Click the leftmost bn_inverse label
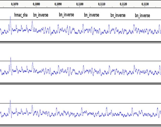This screenshot has height=127, width=161. [x=41, y=15]
